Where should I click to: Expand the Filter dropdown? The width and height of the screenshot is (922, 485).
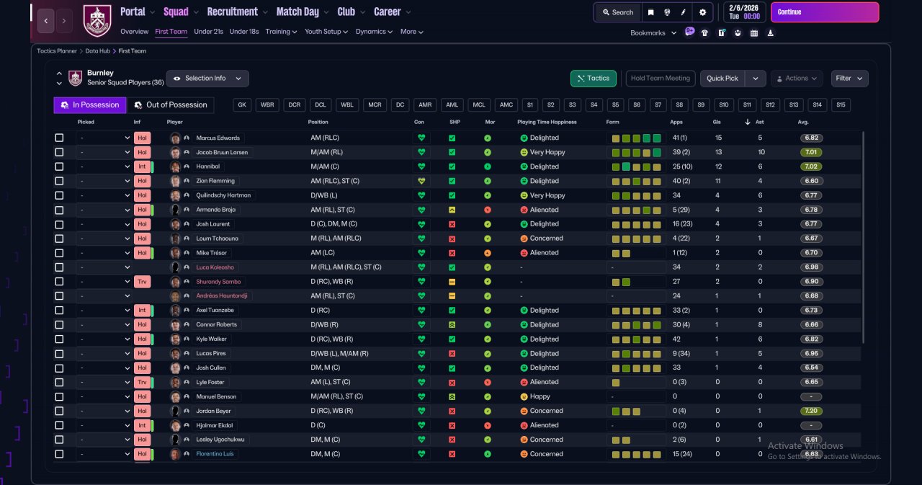click(x=850, y=78)
